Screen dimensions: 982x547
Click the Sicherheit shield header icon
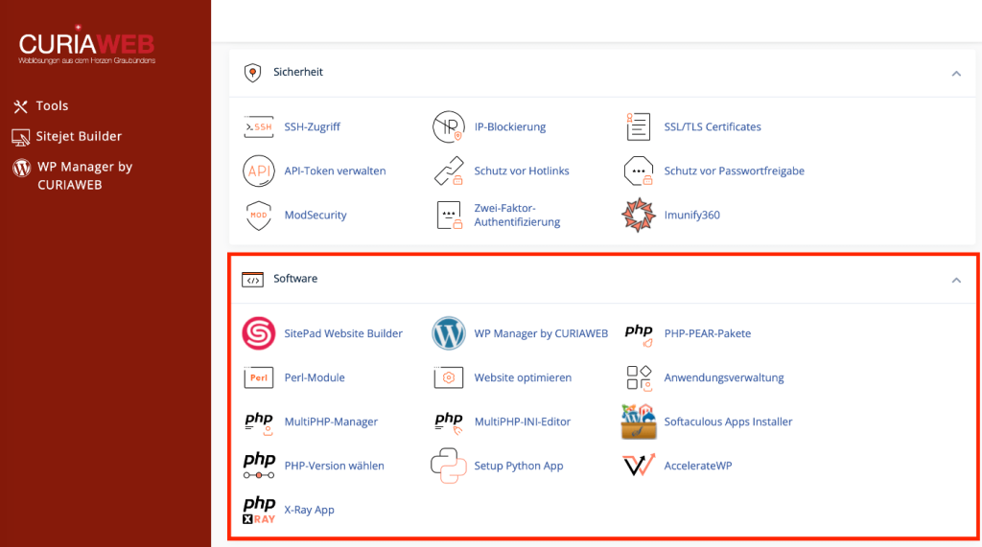click(252, 73)
